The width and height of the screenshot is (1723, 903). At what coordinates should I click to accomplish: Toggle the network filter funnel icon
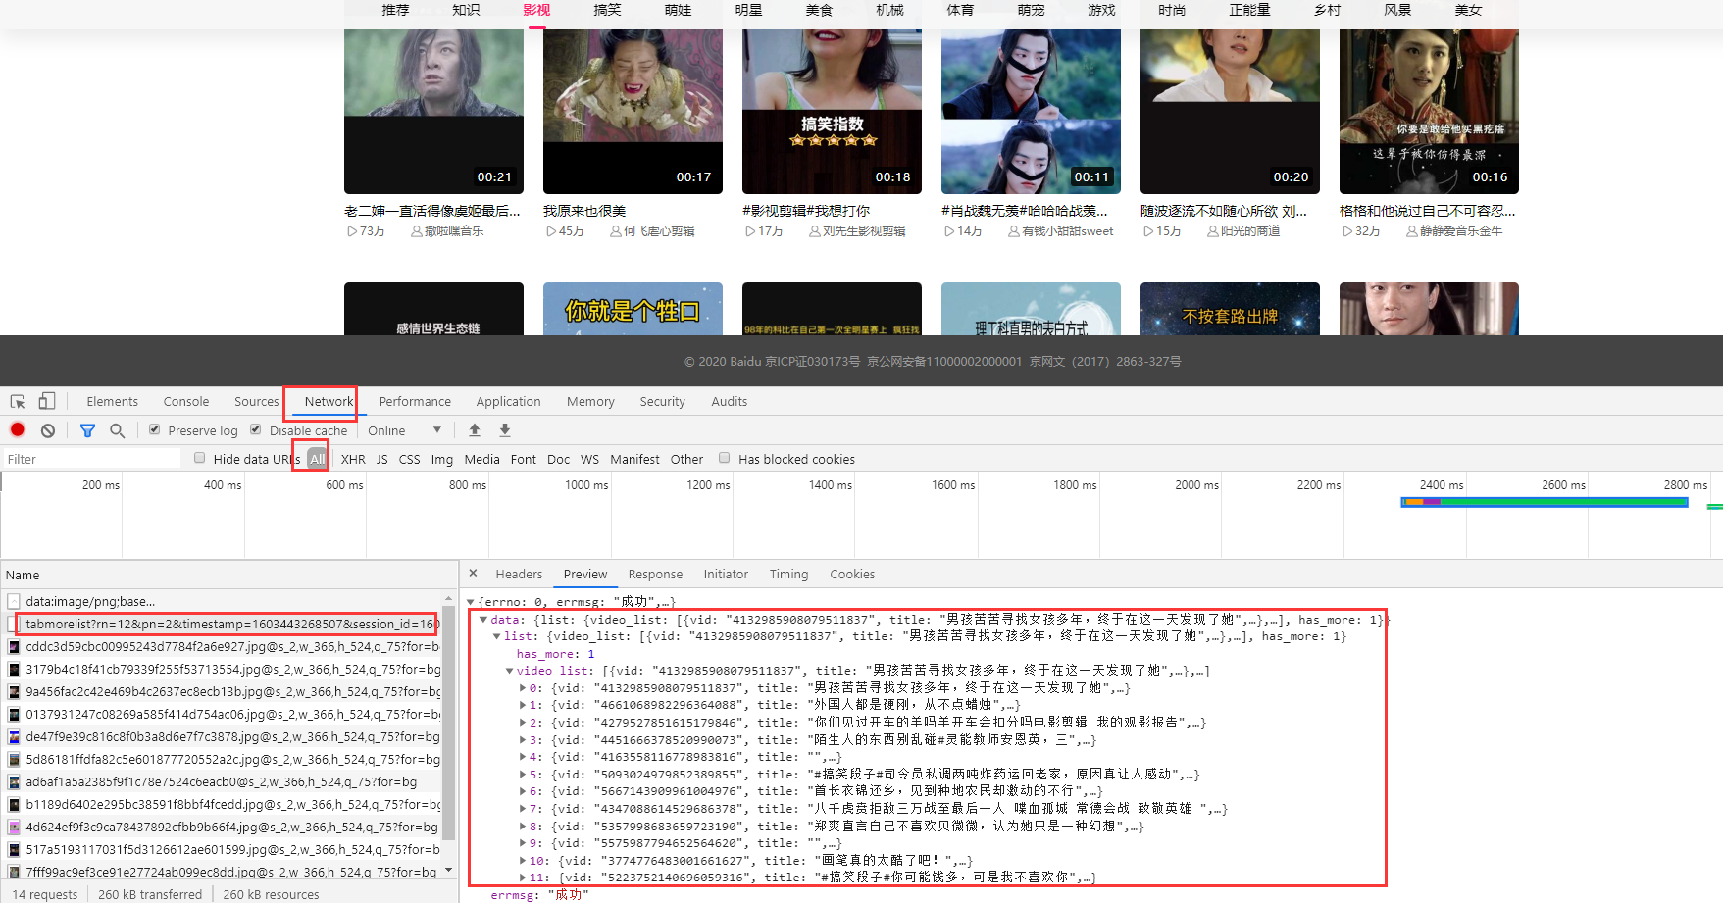coord(87,430)
